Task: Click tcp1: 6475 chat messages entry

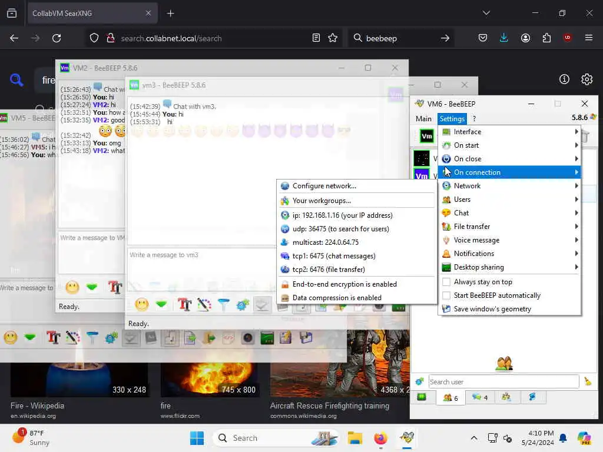Action: pos(356,256)
